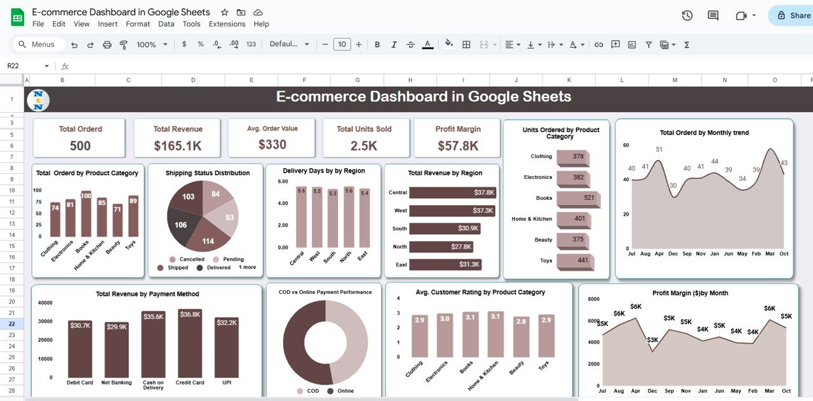Format as currency with dollar icon

pos(184,44)
